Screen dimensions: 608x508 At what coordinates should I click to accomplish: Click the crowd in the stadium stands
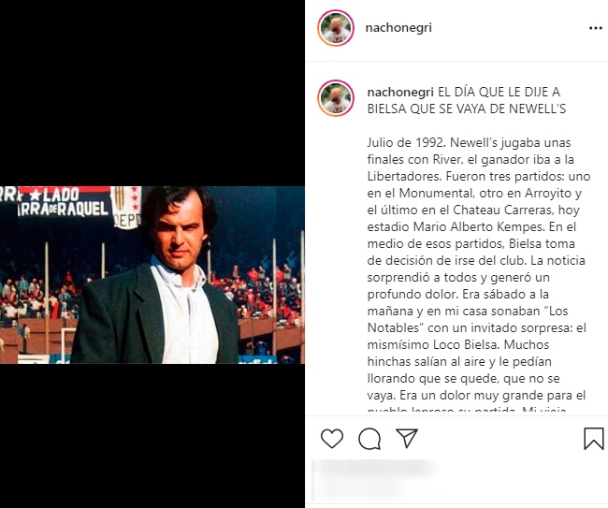coord(264,295)
